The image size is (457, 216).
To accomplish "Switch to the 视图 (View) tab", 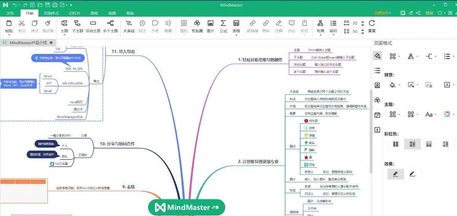I will [112, 13].
